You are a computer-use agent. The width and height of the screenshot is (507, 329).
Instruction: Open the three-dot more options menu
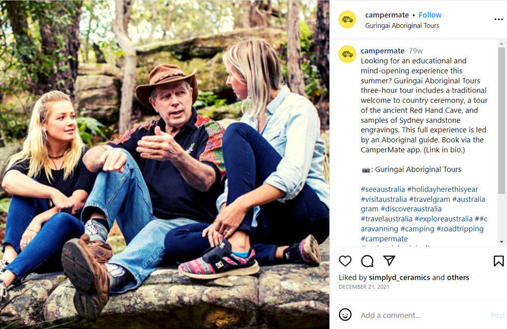(x=499, y=20)
